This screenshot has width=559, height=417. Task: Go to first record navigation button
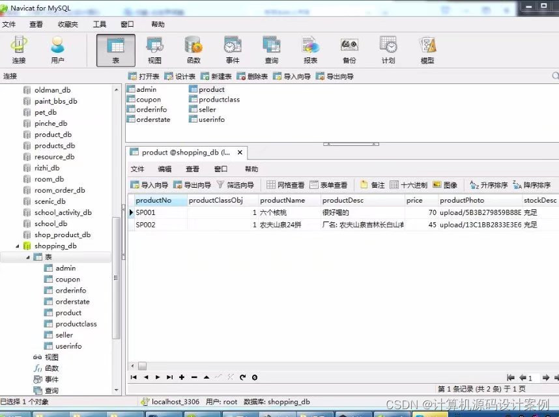coord(134,377)
